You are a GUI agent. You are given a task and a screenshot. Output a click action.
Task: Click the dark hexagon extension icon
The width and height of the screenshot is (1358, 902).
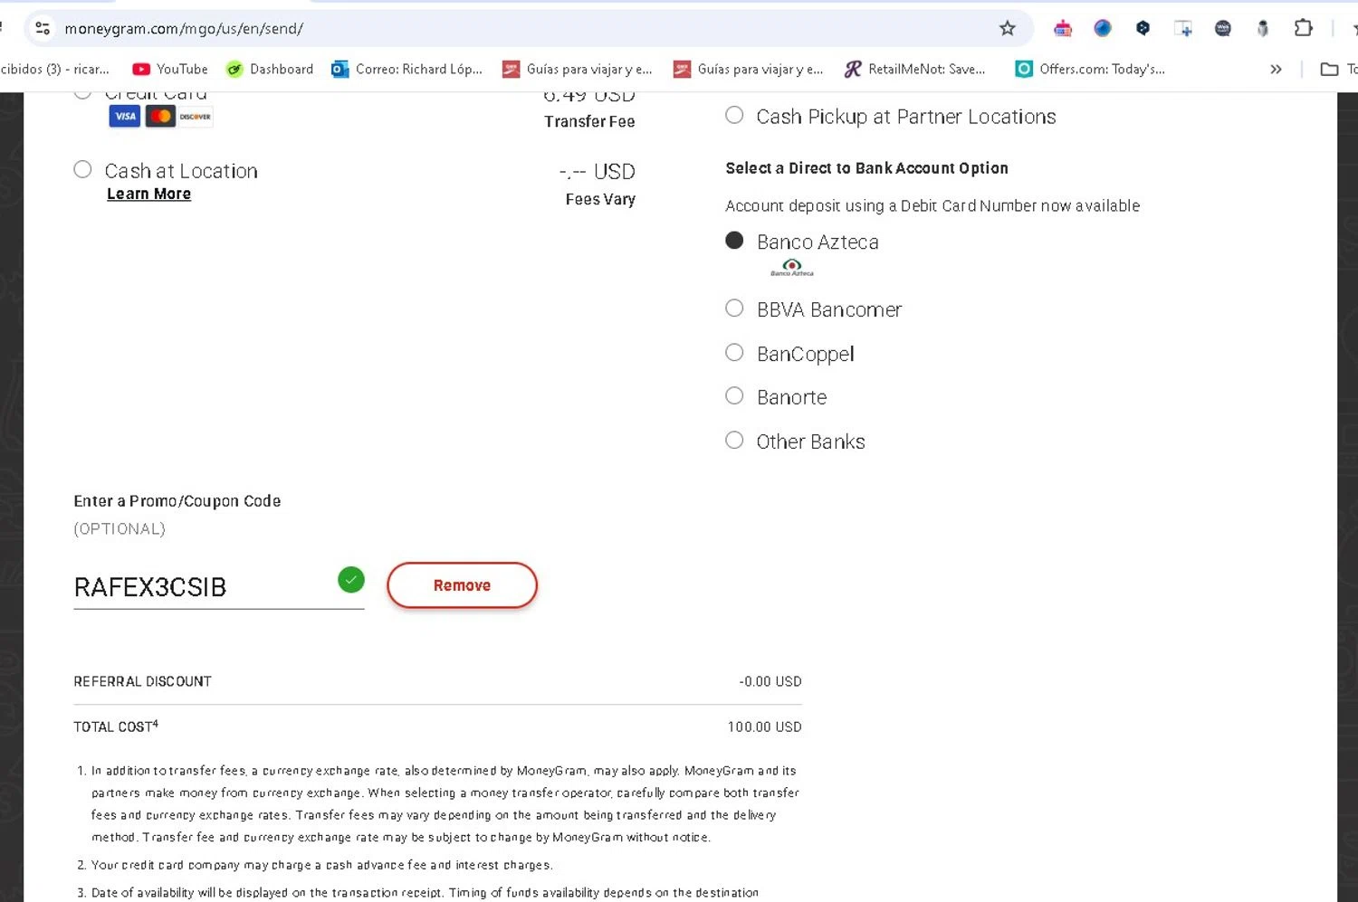point(1143,28)
